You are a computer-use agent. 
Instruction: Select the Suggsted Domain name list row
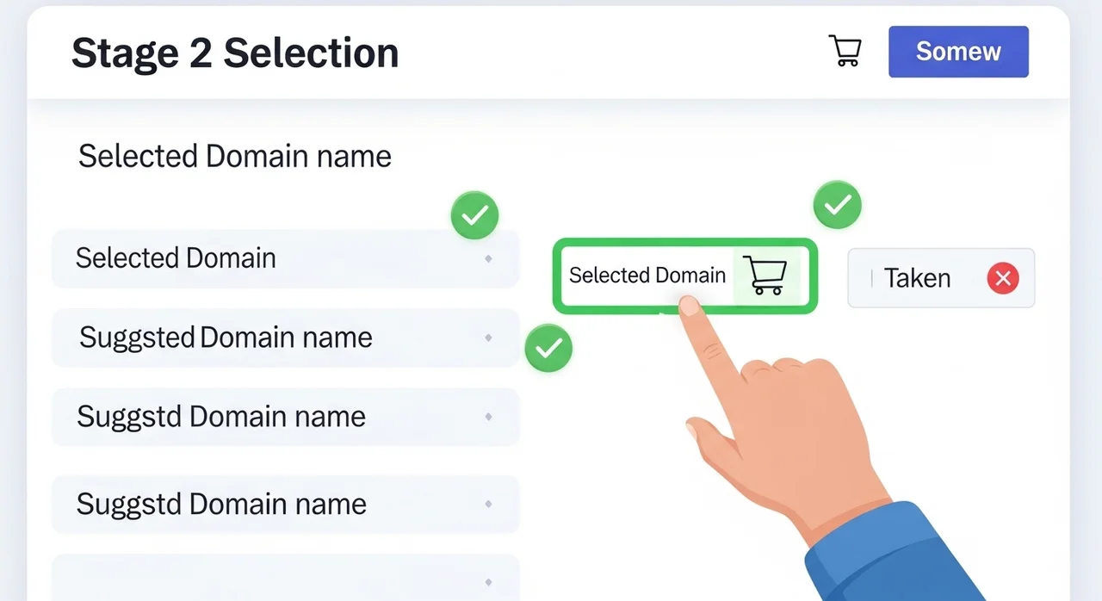click(258, 338)
